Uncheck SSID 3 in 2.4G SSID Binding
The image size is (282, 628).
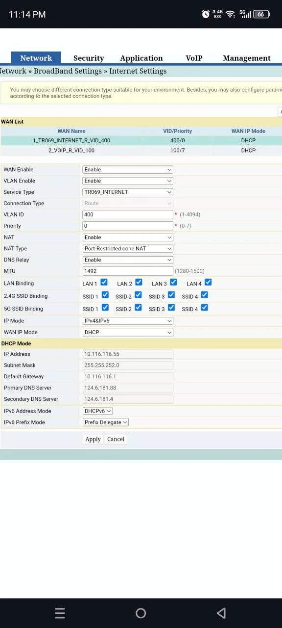click(171, 295)
